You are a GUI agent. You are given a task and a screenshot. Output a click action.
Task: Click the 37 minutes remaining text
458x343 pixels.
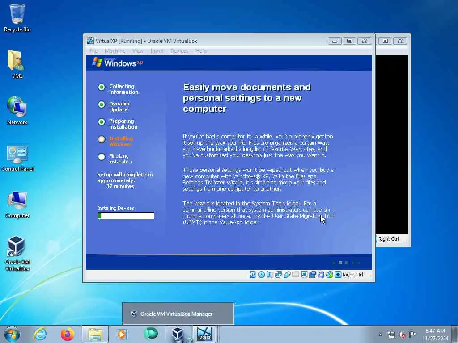[120, 186]
